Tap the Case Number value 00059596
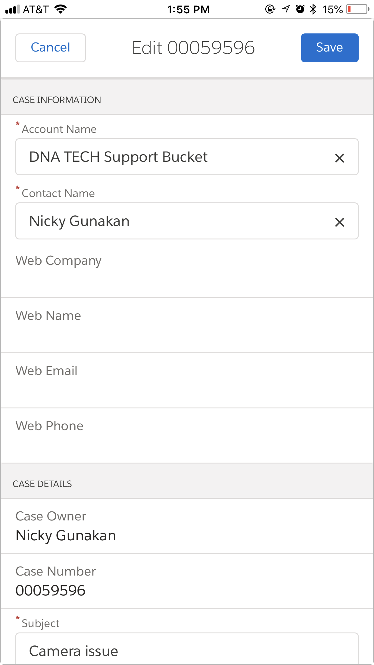Image resolution: width=374 pixels, height=665 pixels. pyautogui.click(x=51, y=590)
